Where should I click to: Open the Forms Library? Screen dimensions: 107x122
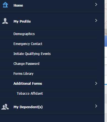tap(23, 74)
